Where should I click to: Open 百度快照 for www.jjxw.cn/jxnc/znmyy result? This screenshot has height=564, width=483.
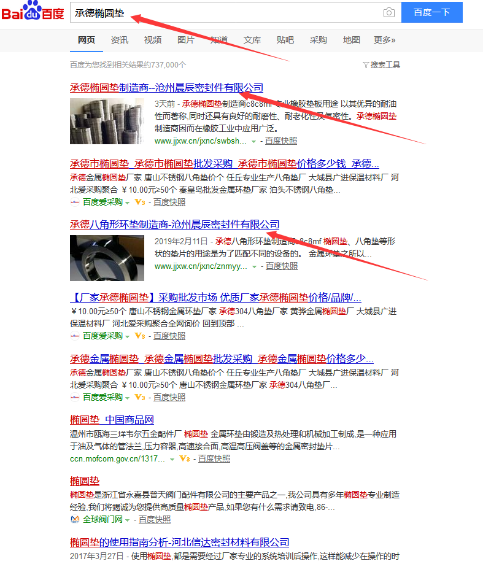282,266
